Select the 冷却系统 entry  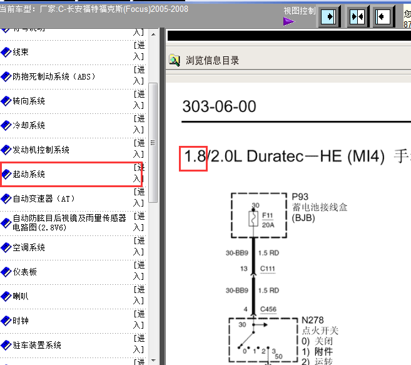pyautogui.click(x=29, y=125)
